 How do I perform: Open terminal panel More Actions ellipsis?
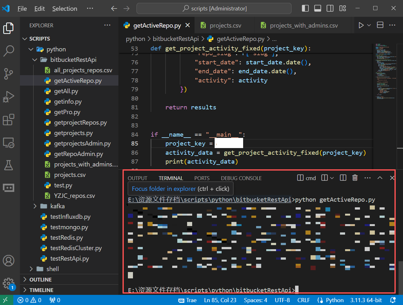(x=368, y=178)
